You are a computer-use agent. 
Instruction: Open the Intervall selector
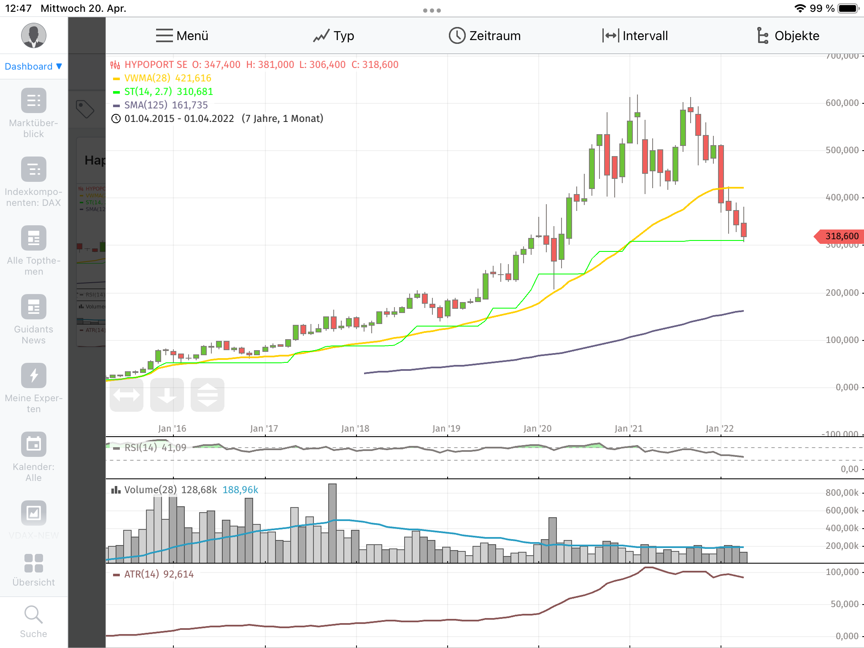pos(635,36)
